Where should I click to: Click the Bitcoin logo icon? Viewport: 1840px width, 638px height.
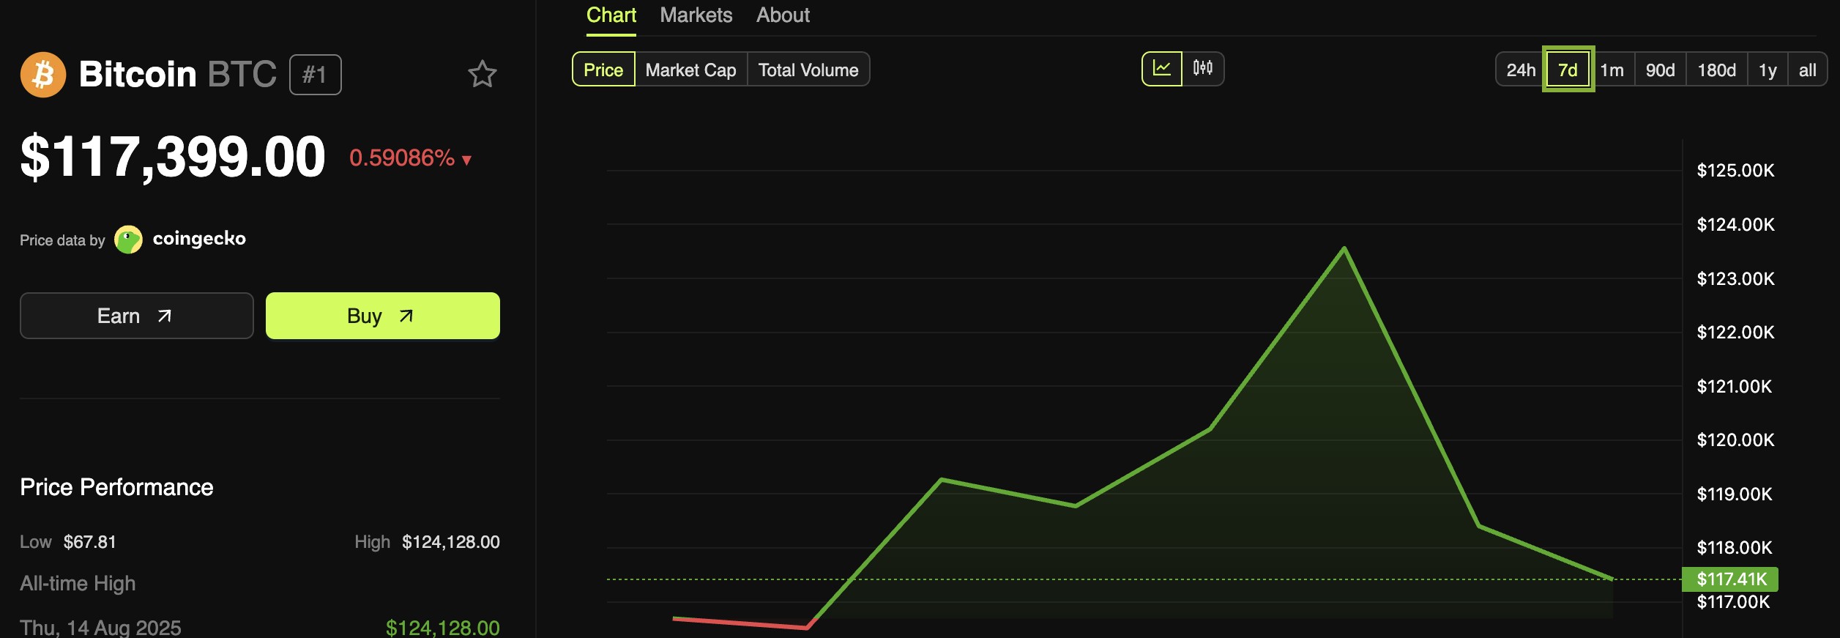tap(43, 75)
